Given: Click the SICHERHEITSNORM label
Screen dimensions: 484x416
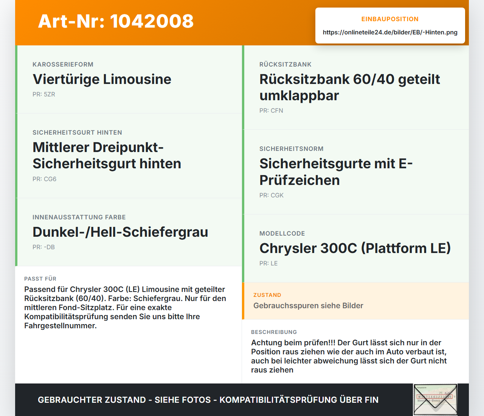Looking at the screenshot, I should [x=292, y=149].
